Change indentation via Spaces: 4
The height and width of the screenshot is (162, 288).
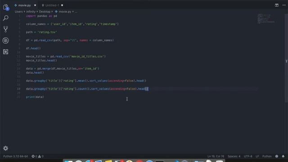click(234, 156)
